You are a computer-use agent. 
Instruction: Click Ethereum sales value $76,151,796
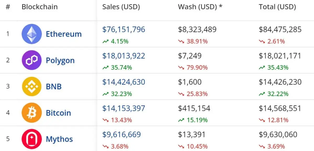pos(124,29)
